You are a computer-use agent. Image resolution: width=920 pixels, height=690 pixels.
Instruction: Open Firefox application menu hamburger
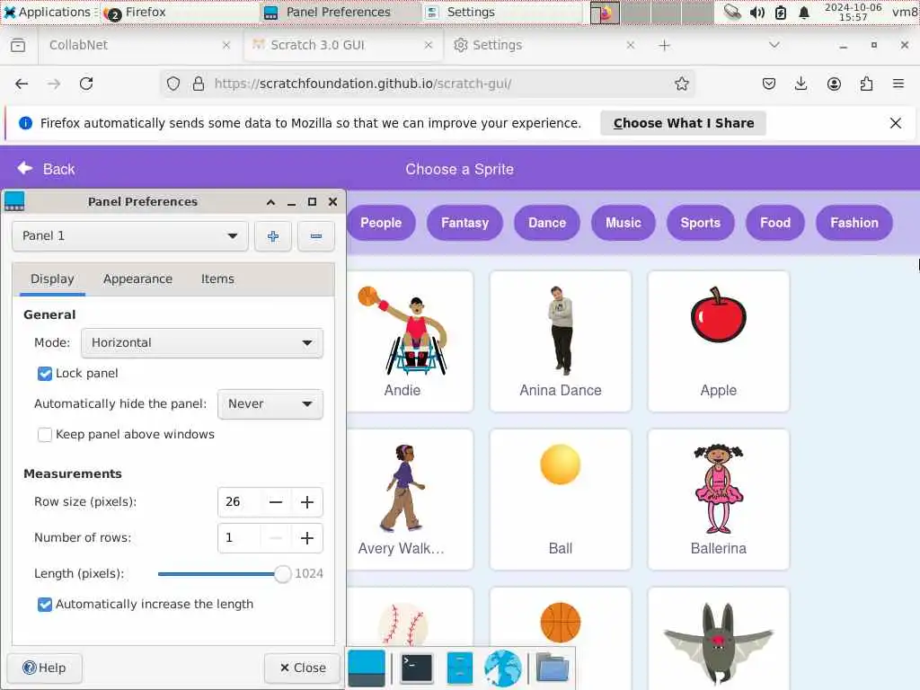coord(898,84)
